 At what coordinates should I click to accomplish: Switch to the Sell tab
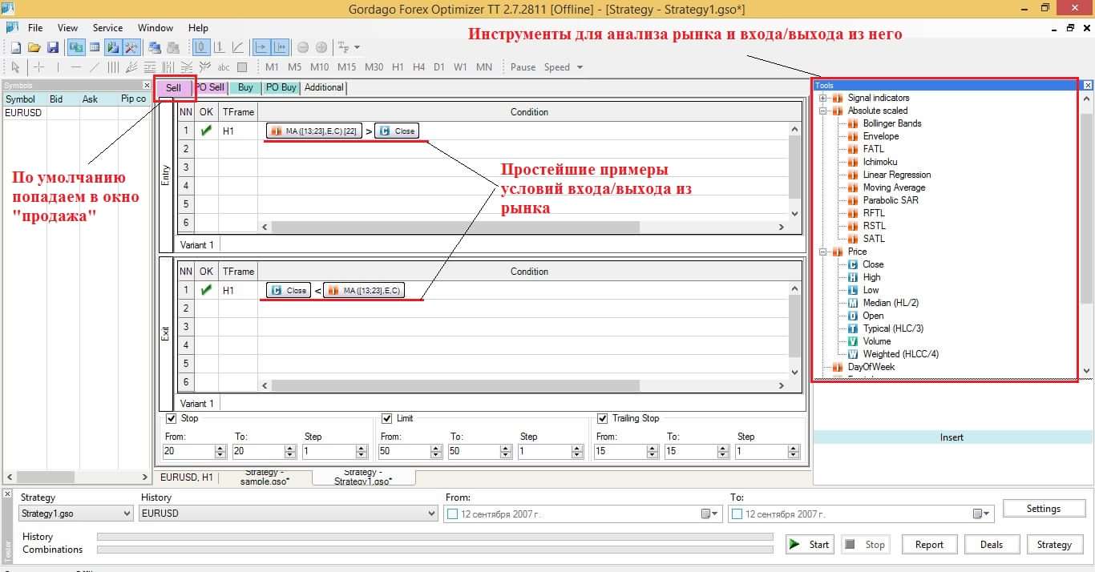[174, 87]
